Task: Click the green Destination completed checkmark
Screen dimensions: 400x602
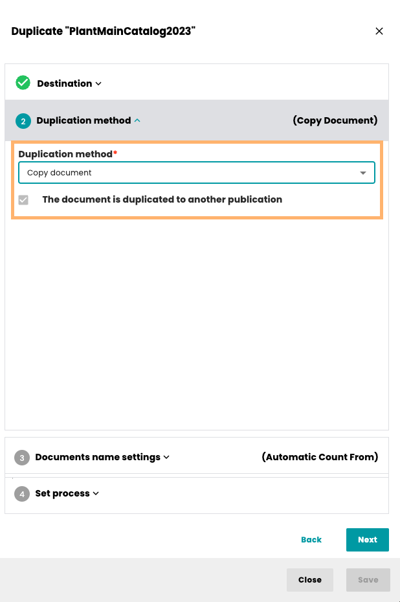Action: click(x=21, y=83)
